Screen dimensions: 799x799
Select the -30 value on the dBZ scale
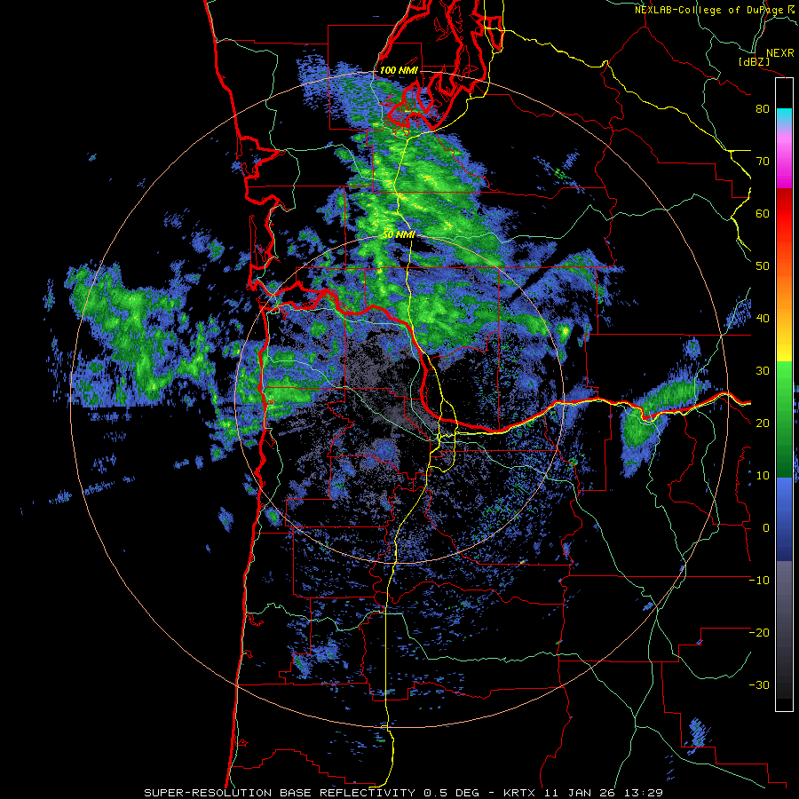pyautogui.click(x=759, y=684)
